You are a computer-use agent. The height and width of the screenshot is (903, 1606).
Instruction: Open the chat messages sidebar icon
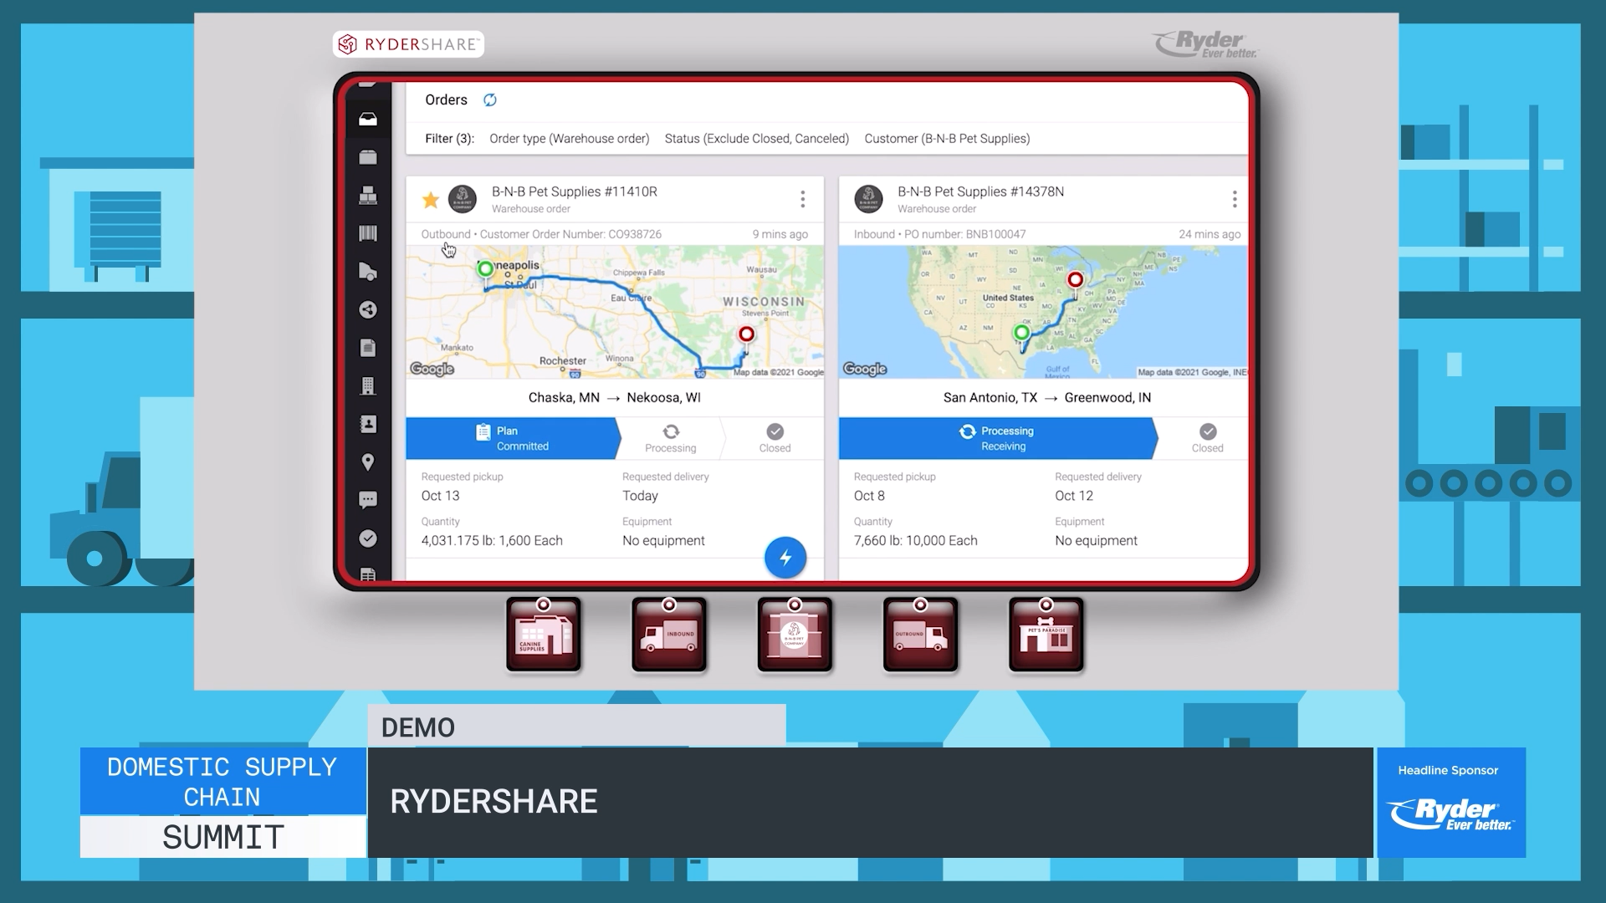click(x=368, y=500)
